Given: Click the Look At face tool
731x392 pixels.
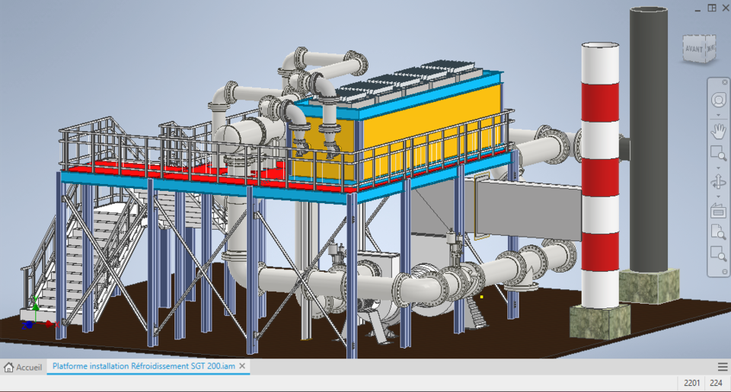Looking at the screenshot, I should click(718, 211).
